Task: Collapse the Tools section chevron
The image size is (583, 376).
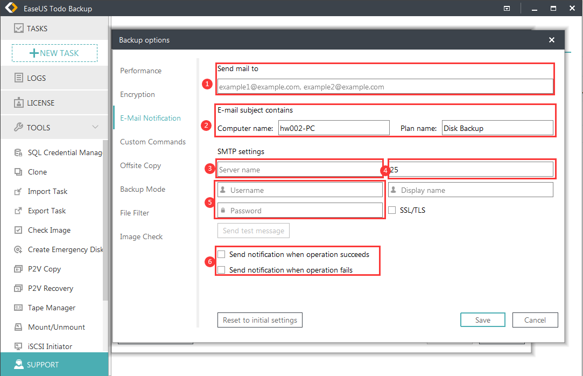Action: coord(95,127)
